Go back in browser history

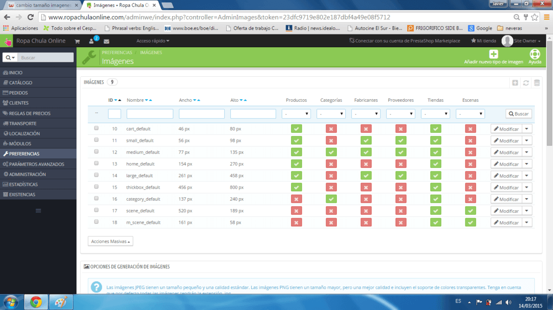coord(7,17)
